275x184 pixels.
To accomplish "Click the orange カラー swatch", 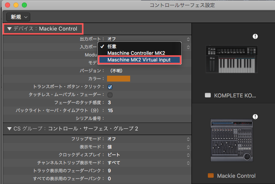I will click(118, 79).
